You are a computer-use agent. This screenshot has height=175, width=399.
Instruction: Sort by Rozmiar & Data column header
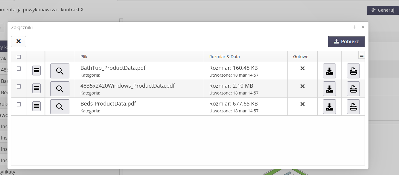[224, 57]
